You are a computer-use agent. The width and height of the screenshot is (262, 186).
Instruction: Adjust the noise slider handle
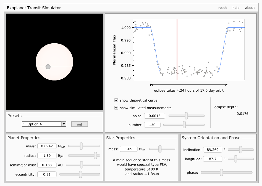click(186, 116)
